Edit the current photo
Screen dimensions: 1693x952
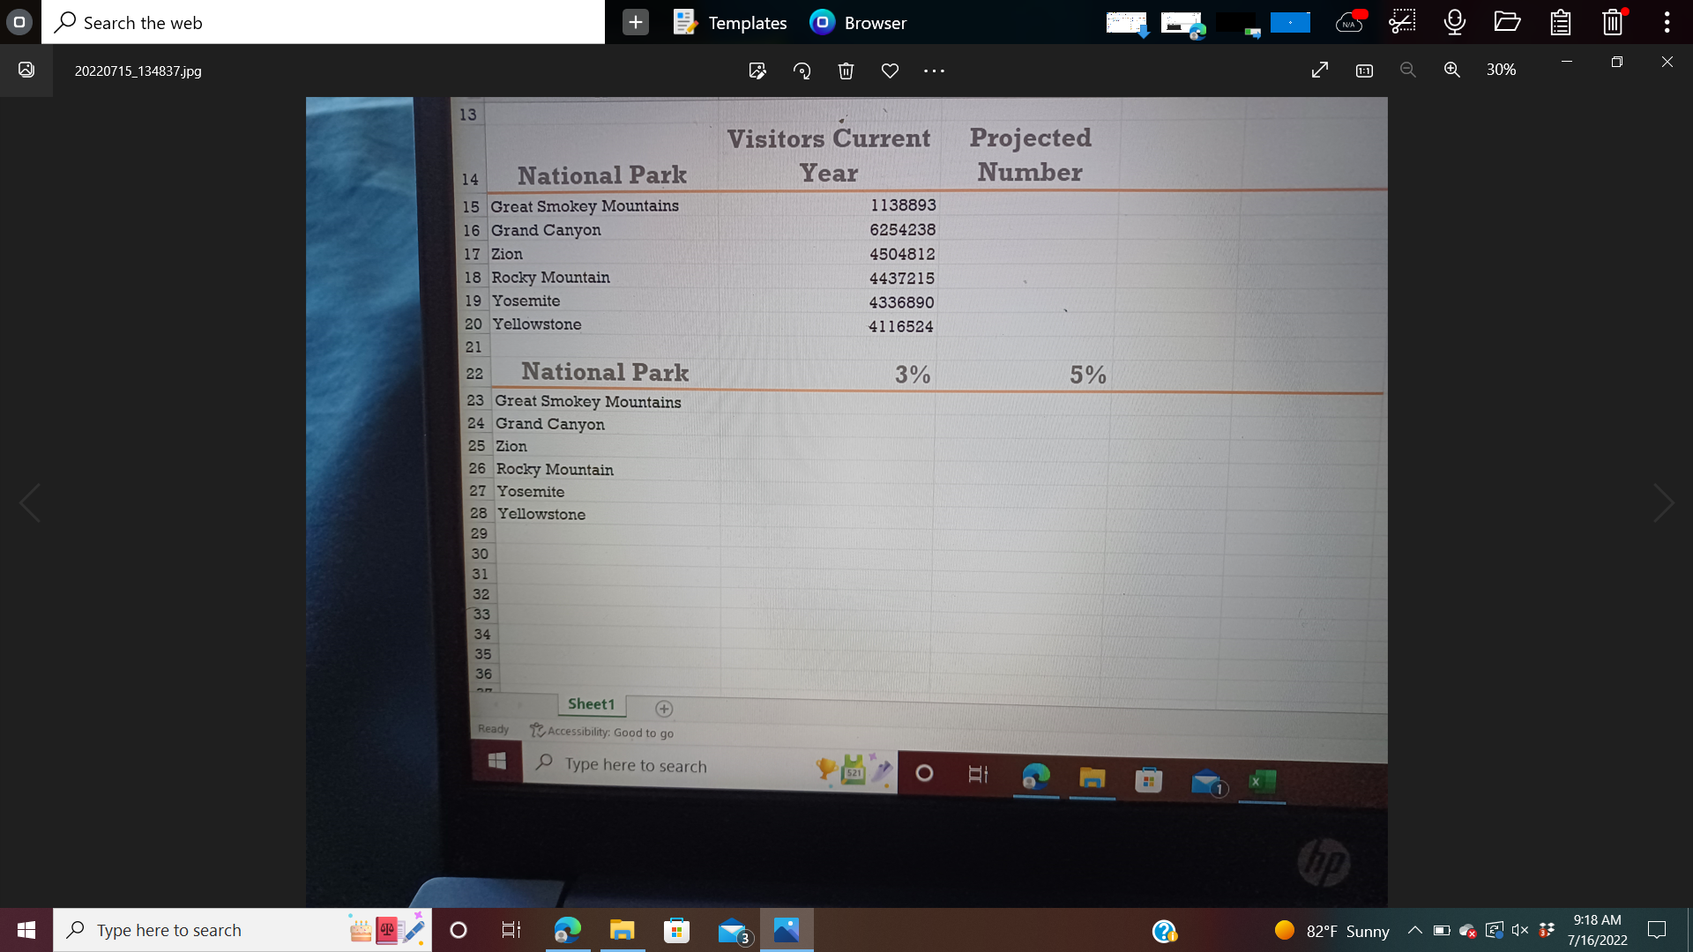coord(757,71)
